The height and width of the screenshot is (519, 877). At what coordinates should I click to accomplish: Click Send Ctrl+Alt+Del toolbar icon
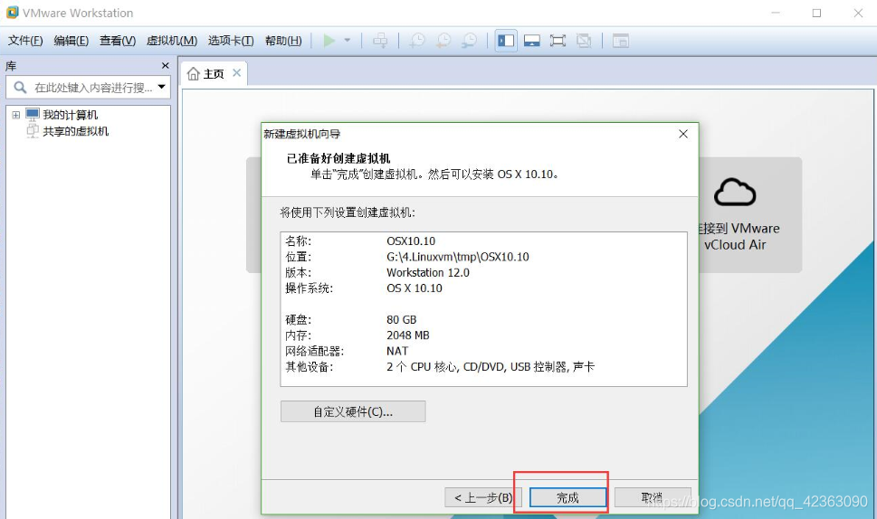[380, 40]
